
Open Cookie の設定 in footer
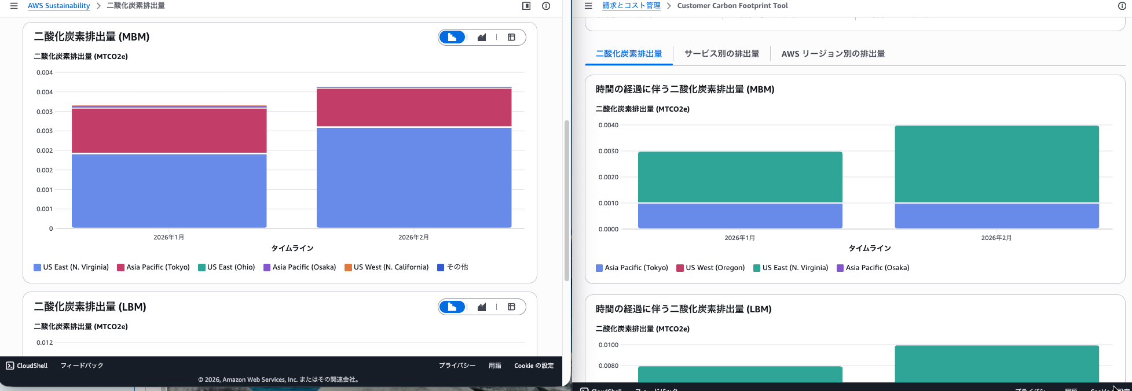coord(534,366)
